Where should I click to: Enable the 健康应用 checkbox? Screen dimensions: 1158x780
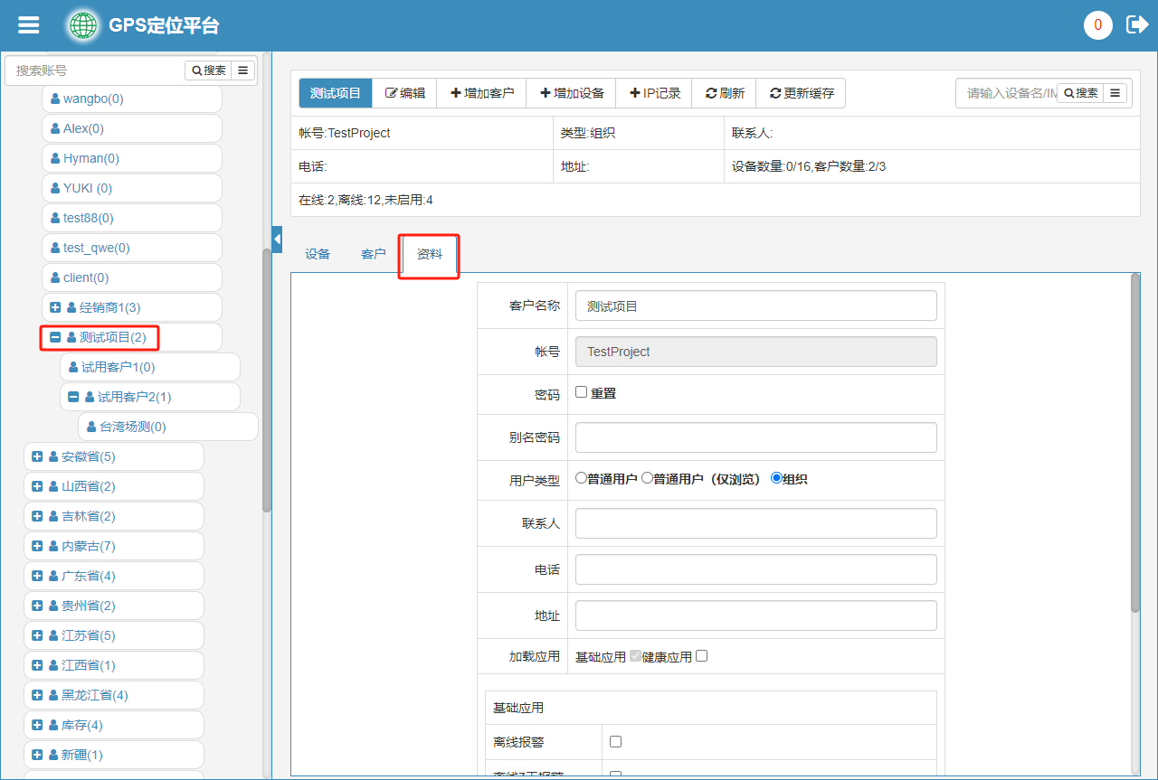point(701,656)
